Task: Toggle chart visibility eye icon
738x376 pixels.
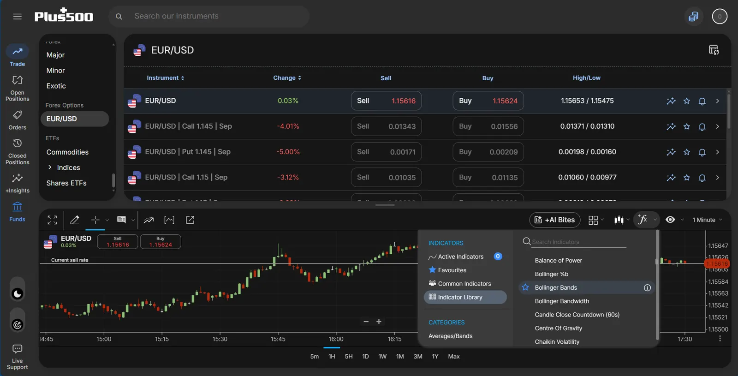Action: point(670,220)
